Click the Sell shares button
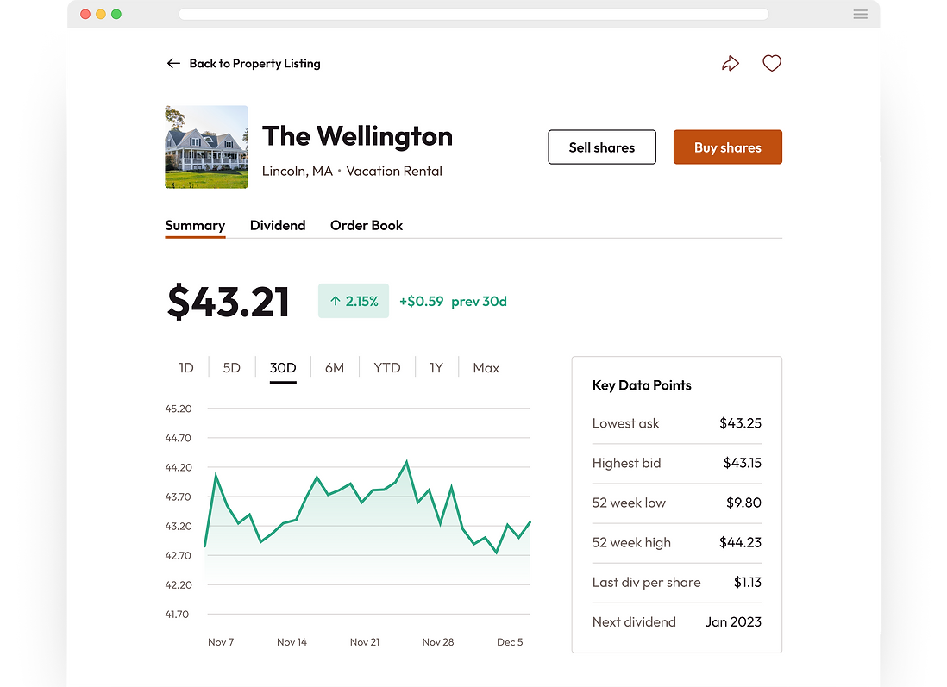Viewport: 947px width, 687px height. pos(601,147)
